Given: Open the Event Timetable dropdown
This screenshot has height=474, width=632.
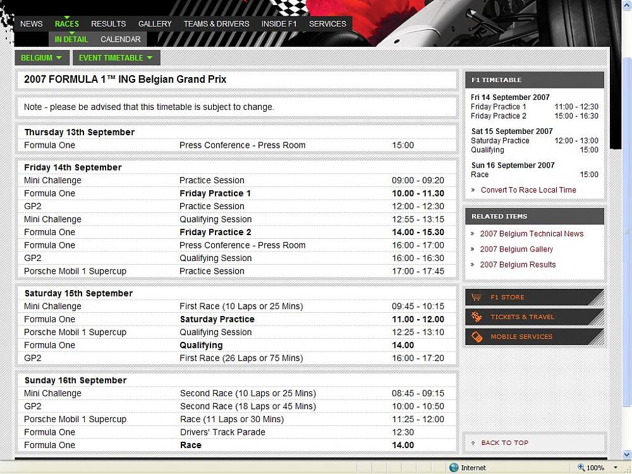Looking at the screenshot, I should 116,58.
